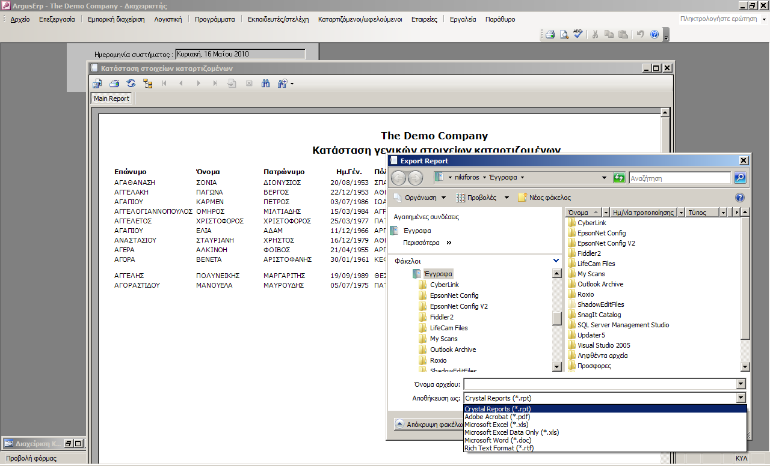Open the Οργάνωση dropdown menu

click(420, 198)
